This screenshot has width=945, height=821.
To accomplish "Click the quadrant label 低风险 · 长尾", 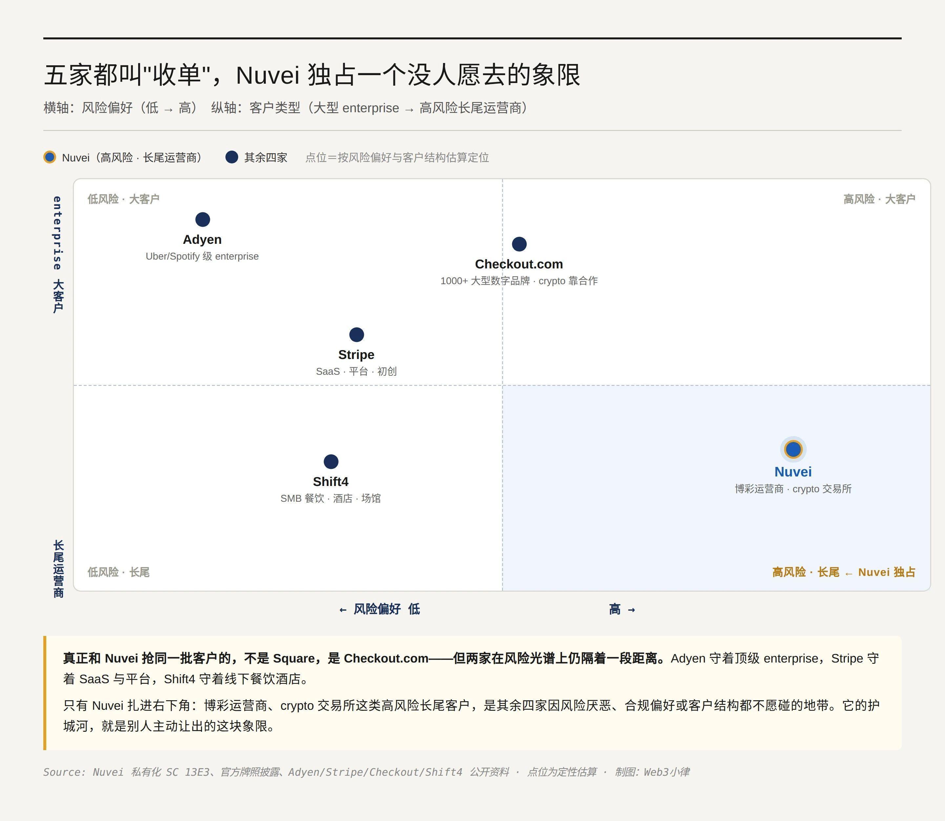I will [x=118, y=572].
